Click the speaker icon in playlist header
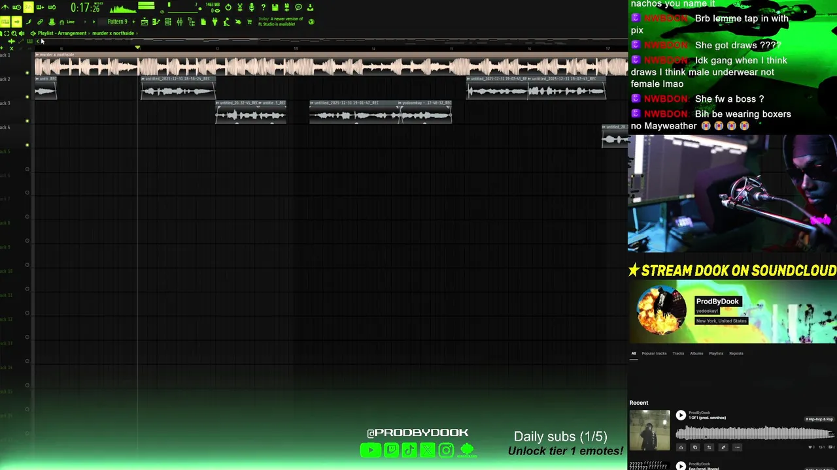The height and width of the screenshot is (470, 837). click(22, 33)
